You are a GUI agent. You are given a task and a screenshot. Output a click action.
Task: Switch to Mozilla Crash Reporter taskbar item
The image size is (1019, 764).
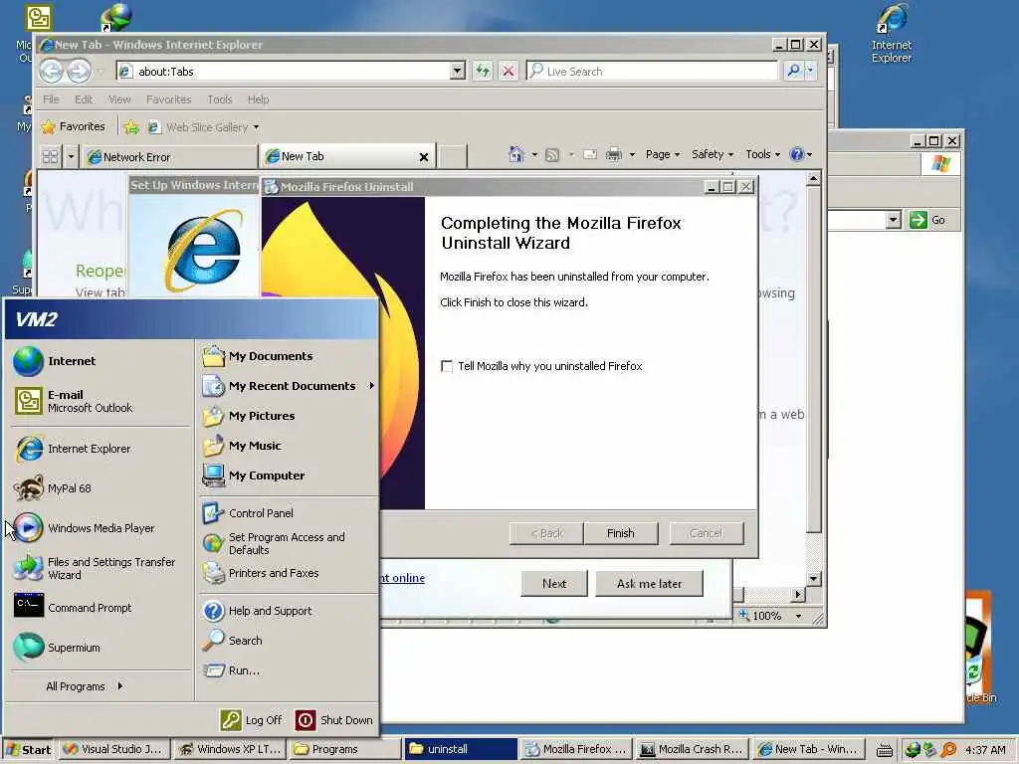(x=691, y=749)
